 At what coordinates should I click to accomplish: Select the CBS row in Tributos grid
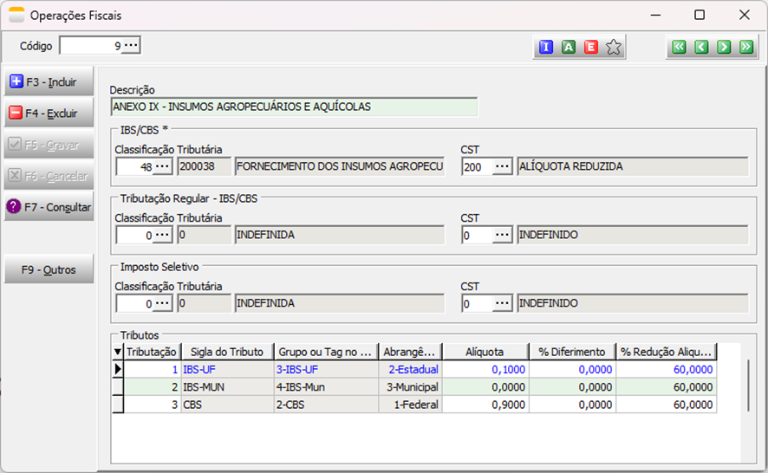click(227, 405)
